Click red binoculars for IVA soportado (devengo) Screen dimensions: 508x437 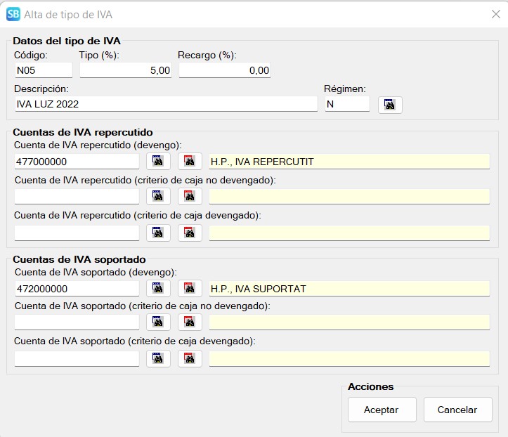pos(190,288)
